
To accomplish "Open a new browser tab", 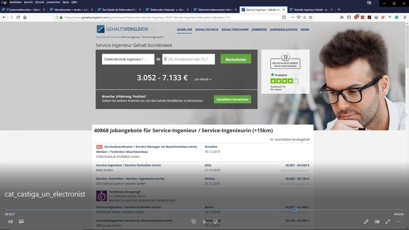I will (339, 10).
